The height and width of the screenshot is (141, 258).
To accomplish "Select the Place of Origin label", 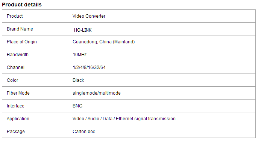I will coord(22,42).
